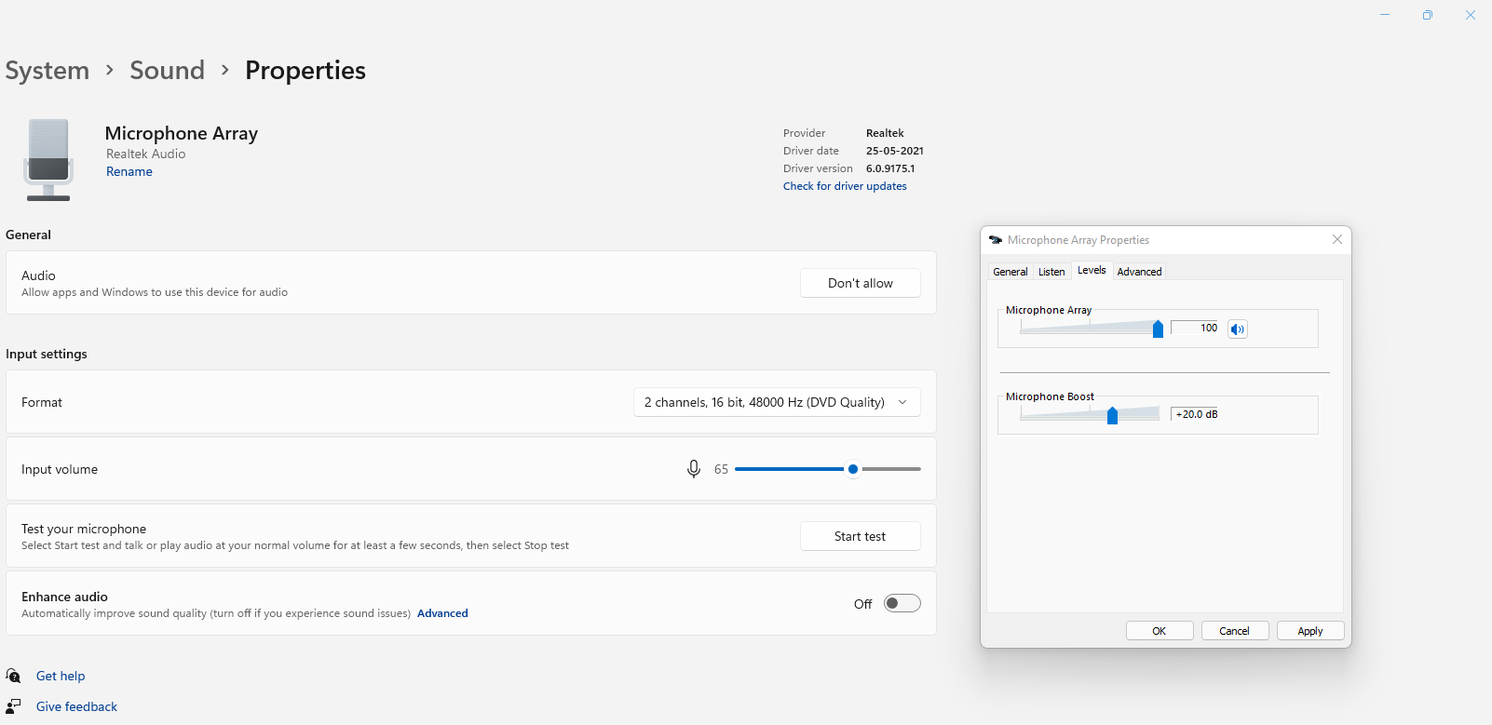1492x725 pixels.
Task: Click Apply in the properties dialog
Action: pos(1310,631)
